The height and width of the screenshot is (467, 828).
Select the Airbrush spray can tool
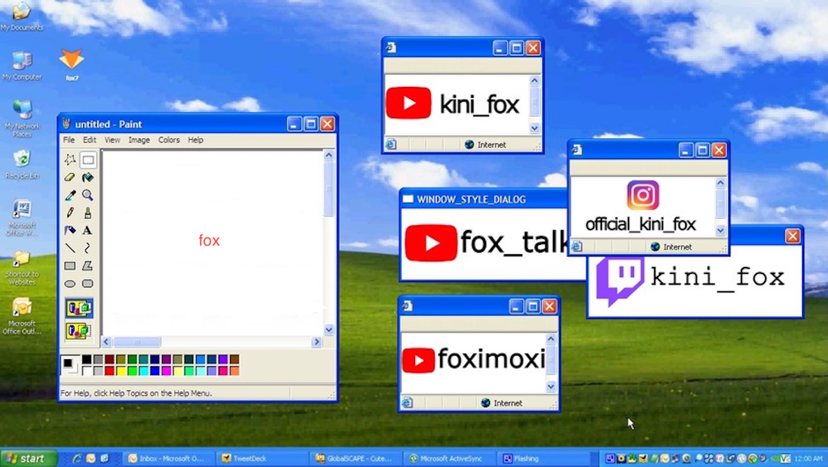[x=70, y=230]
